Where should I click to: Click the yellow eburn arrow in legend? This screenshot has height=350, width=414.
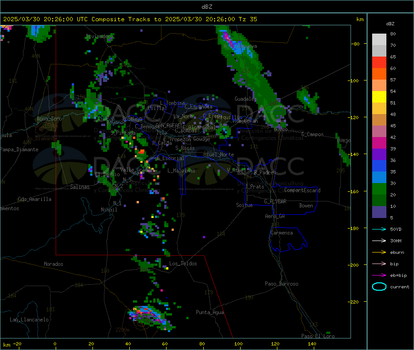379,252
